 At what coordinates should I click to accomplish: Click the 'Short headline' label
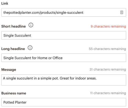pos(14,26)
